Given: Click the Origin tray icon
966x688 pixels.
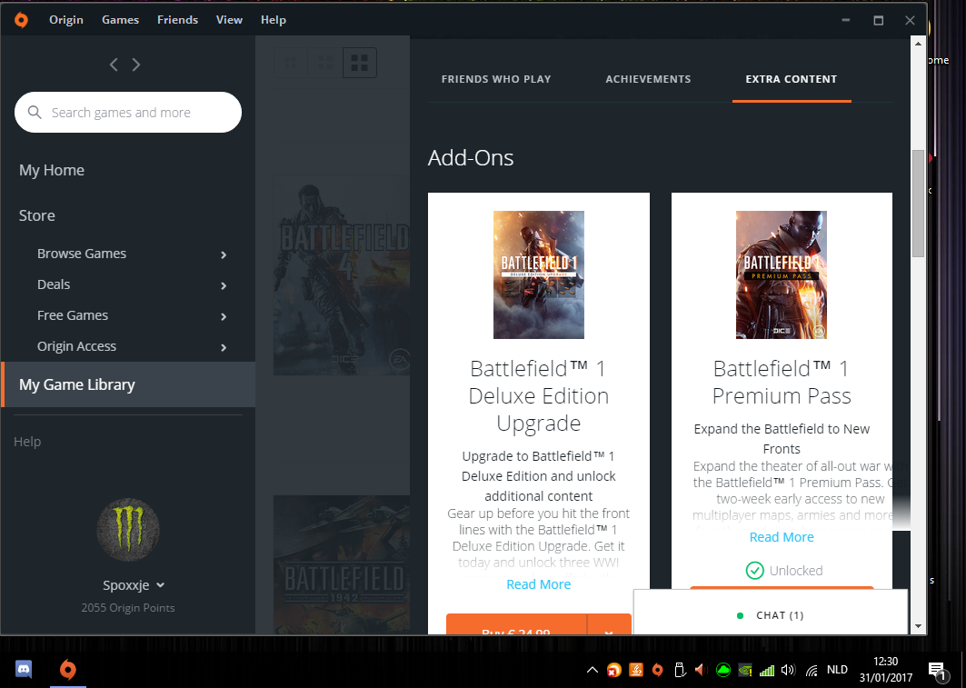Looking at the screenshot, I should point(657,670).
